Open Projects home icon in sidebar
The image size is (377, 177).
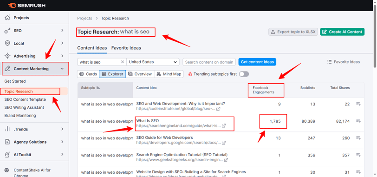8,18
